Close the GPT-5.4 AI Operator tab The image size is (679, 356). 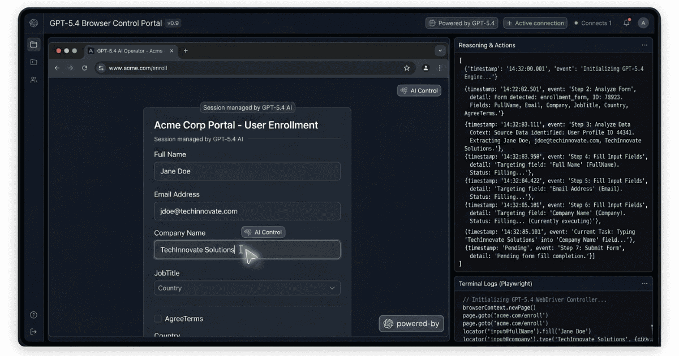tap(172, 51)
